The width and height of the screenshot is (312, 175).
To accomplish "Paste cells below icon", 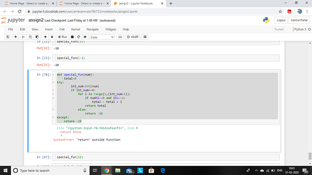I will tap(37, 37).
